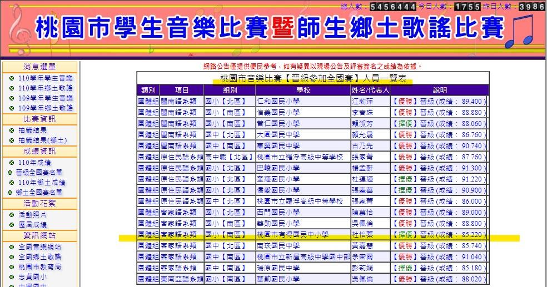
Task: Click the bullet icon next to 110年成績
Action: click(x=11, y=163)
